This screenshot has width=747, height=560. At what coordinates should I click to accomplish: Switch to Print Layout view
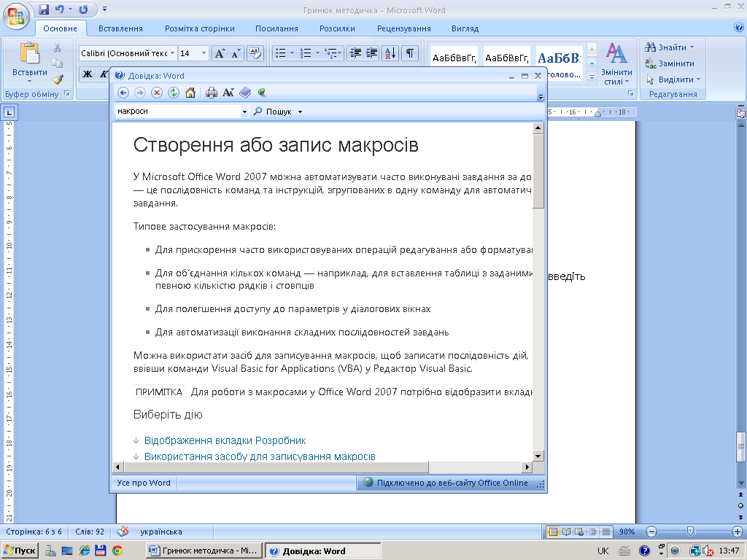tap(553, 532)
